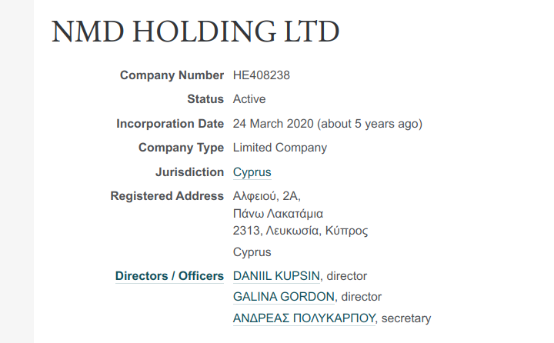The height and width of the screenshot is (343, 554).
Task: Click the Registered Address label
Action: click(x=167, y=196)
